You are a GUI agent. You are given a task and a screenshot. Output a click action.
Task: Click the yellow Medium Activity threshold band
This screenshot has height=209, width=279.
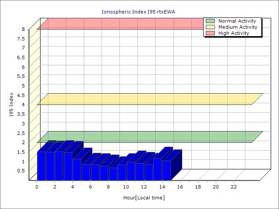(x=150, y=99)
